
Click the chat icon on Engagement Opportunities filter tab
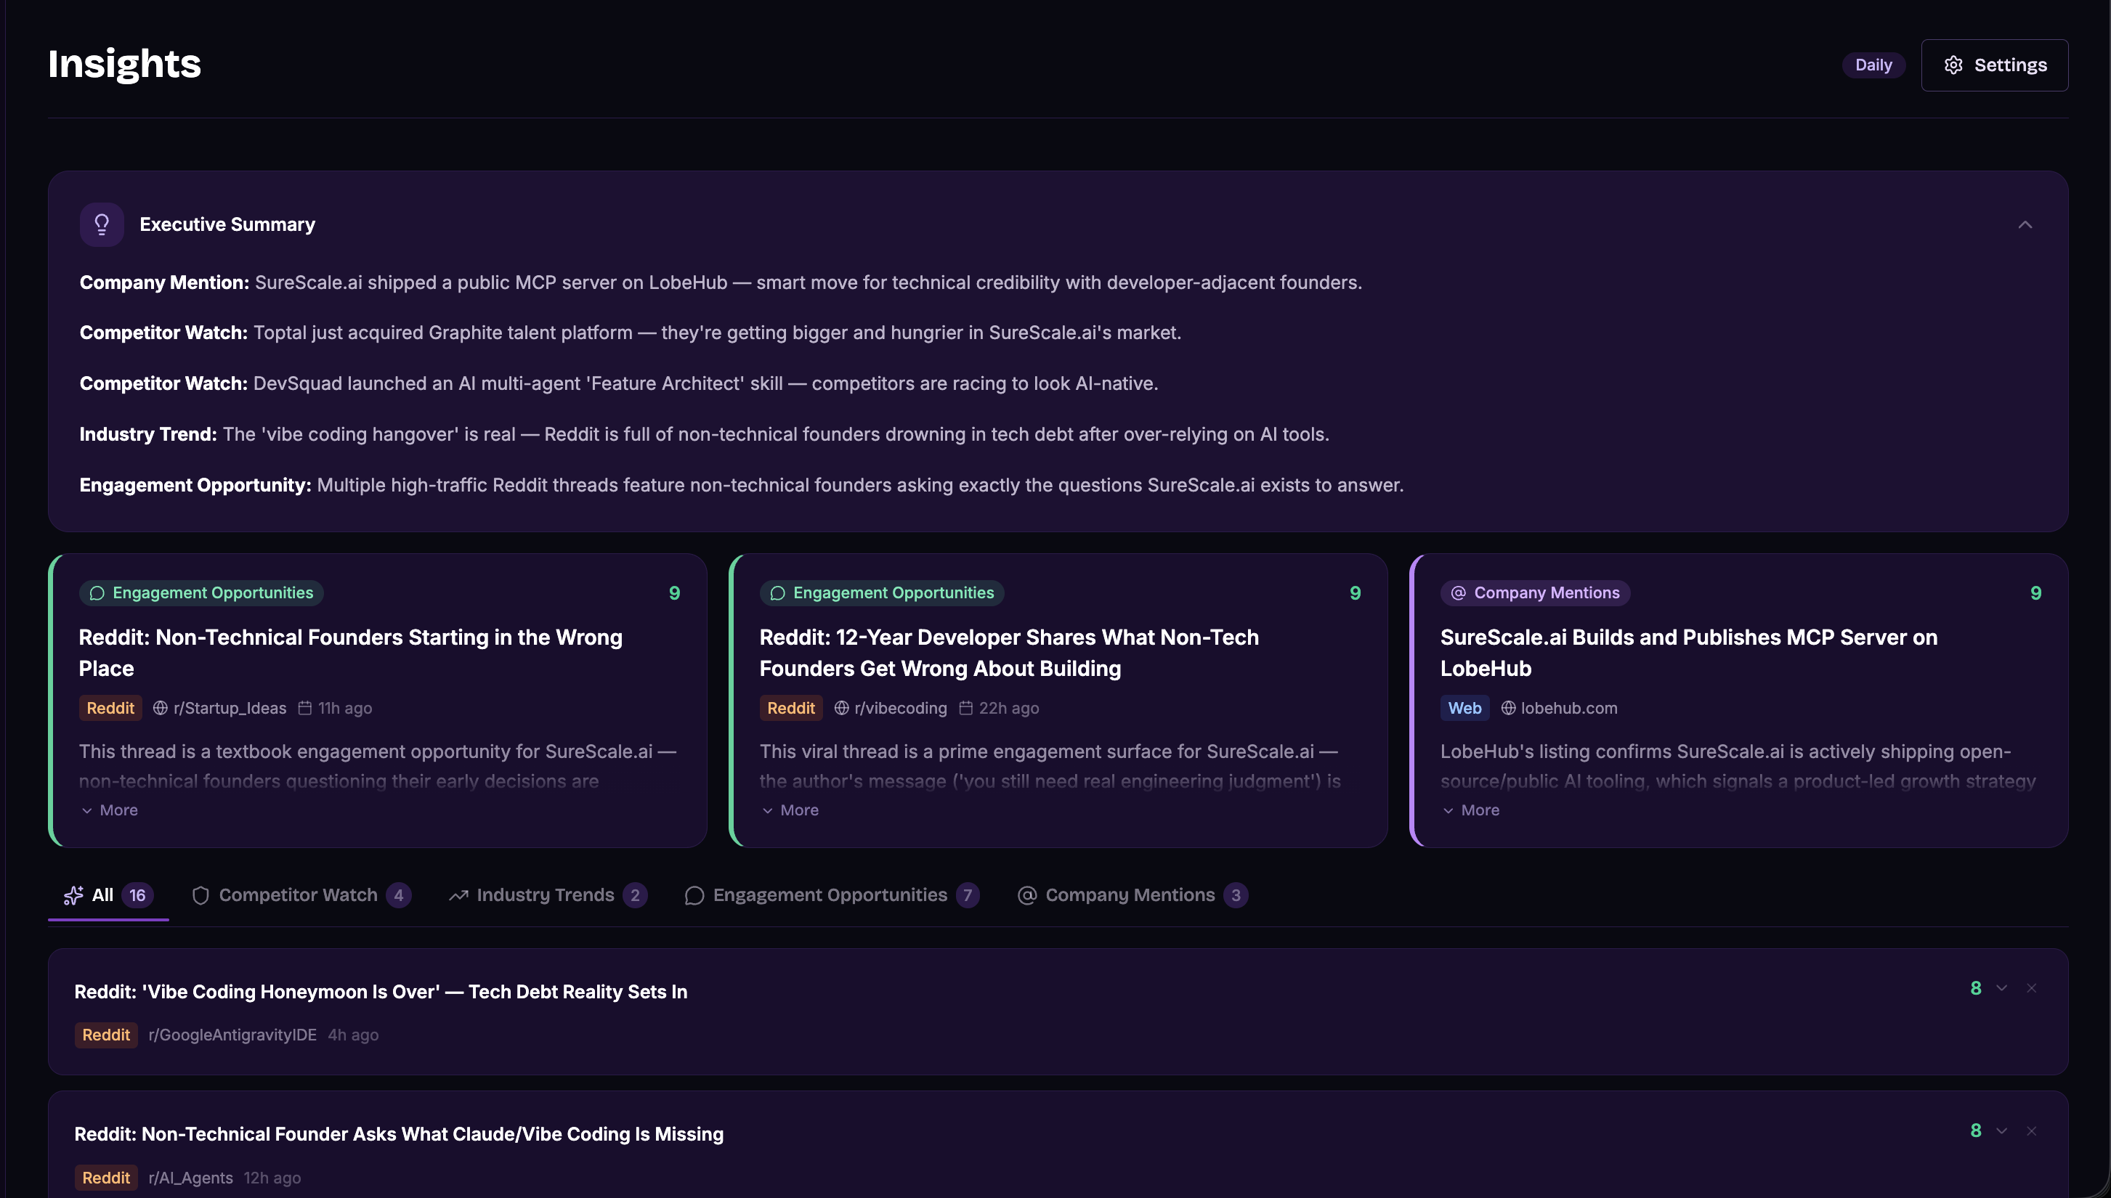coord(694,895)
